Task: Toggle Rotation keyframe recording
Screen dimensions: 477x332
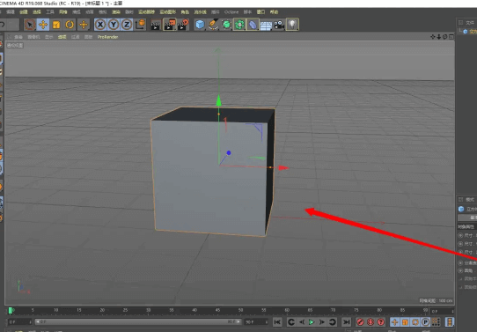Action: (415, 321)
